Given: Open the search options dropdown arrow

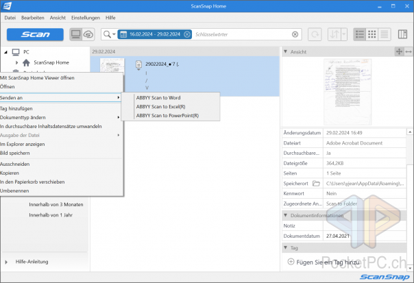Looking at the screenshot, I should 114,34.
